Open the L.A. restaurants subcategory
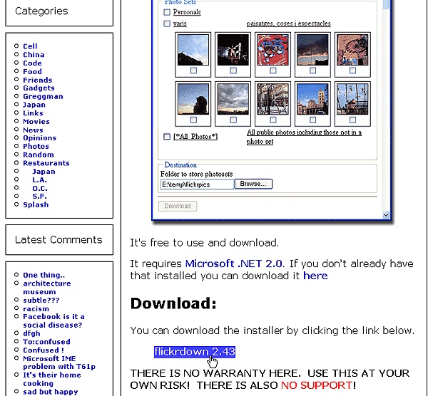 pyautogui.click(x=39, y=180)
